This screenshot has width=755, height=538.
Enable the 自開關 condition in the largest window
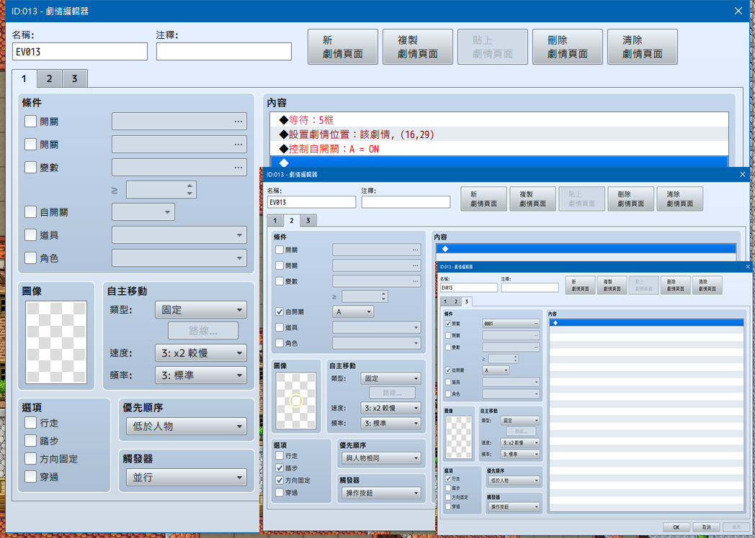[30, 212]
